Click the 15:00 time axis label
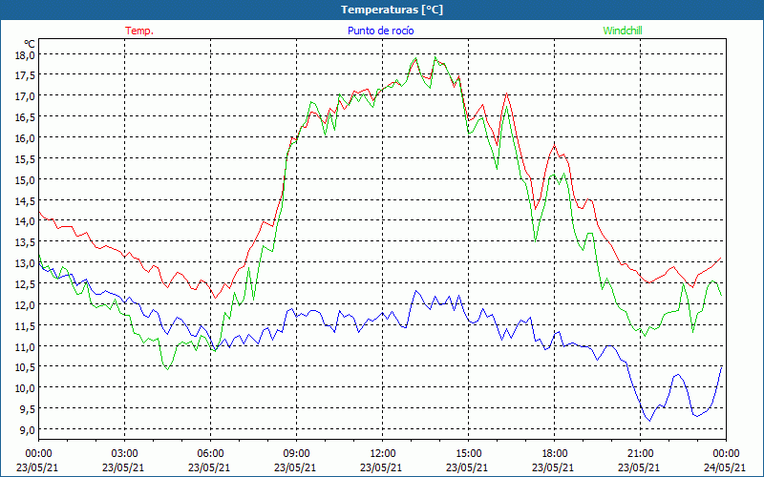 click(468, 454)
